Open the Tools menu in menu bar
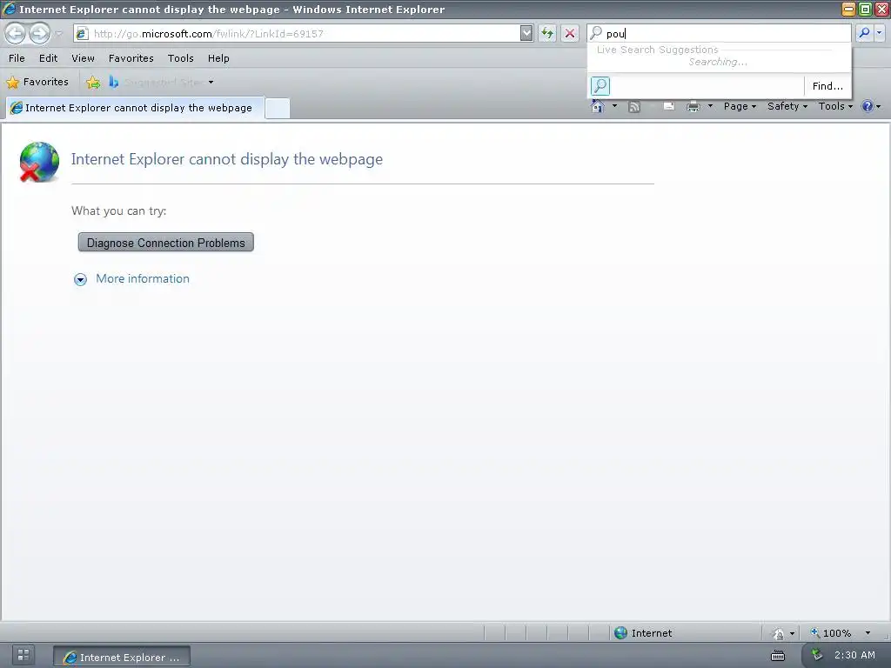Viewport: 891px width, 668px height. pyautogui.click(x=181, y=58)
